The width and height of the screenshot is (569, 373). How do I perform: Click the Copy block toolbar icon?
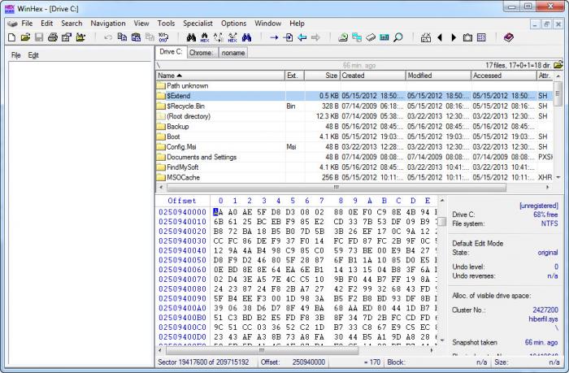click(x=122, y=37)
